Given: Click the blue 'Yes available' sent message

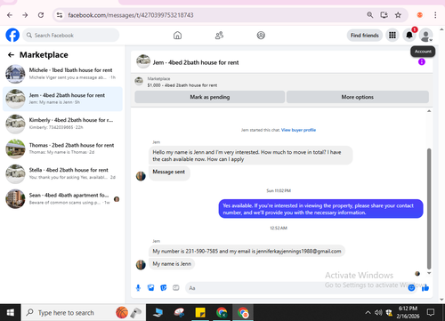Looking at the screenshot, I should pos(321,209).
